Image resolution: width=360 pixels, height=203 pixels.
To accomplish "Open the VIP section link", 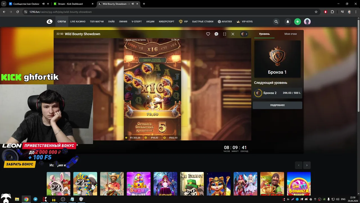I will tap(183, 21).
